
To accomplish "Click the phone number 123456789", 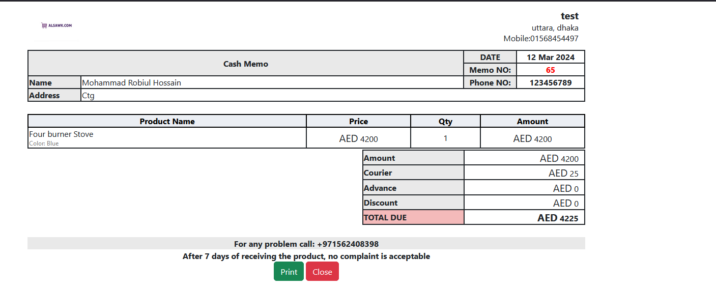I will pos(550,83).
